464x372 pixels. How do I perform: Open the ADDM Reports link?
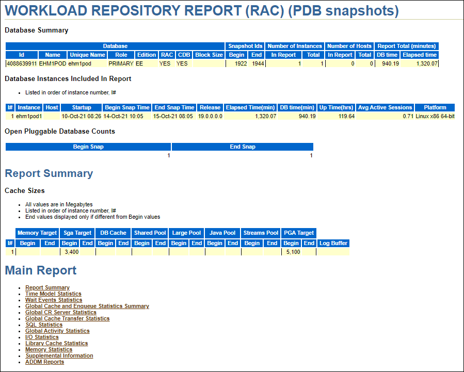point(44,362)
